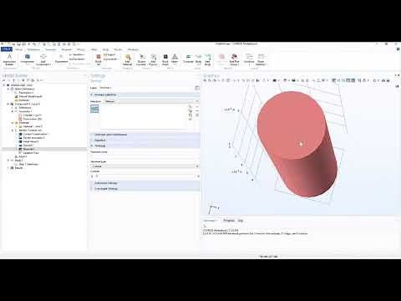
Task: Click the Compute button
Action: coord(188,59)
